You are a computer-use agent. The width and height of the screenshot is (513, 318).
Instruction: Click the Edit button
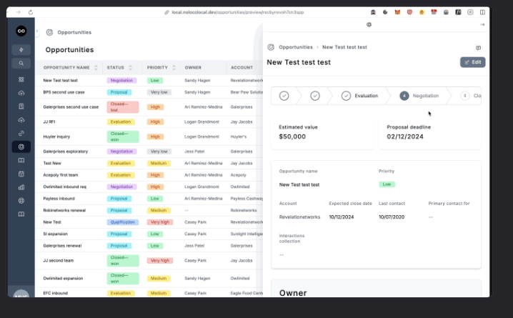pos(473,62)
